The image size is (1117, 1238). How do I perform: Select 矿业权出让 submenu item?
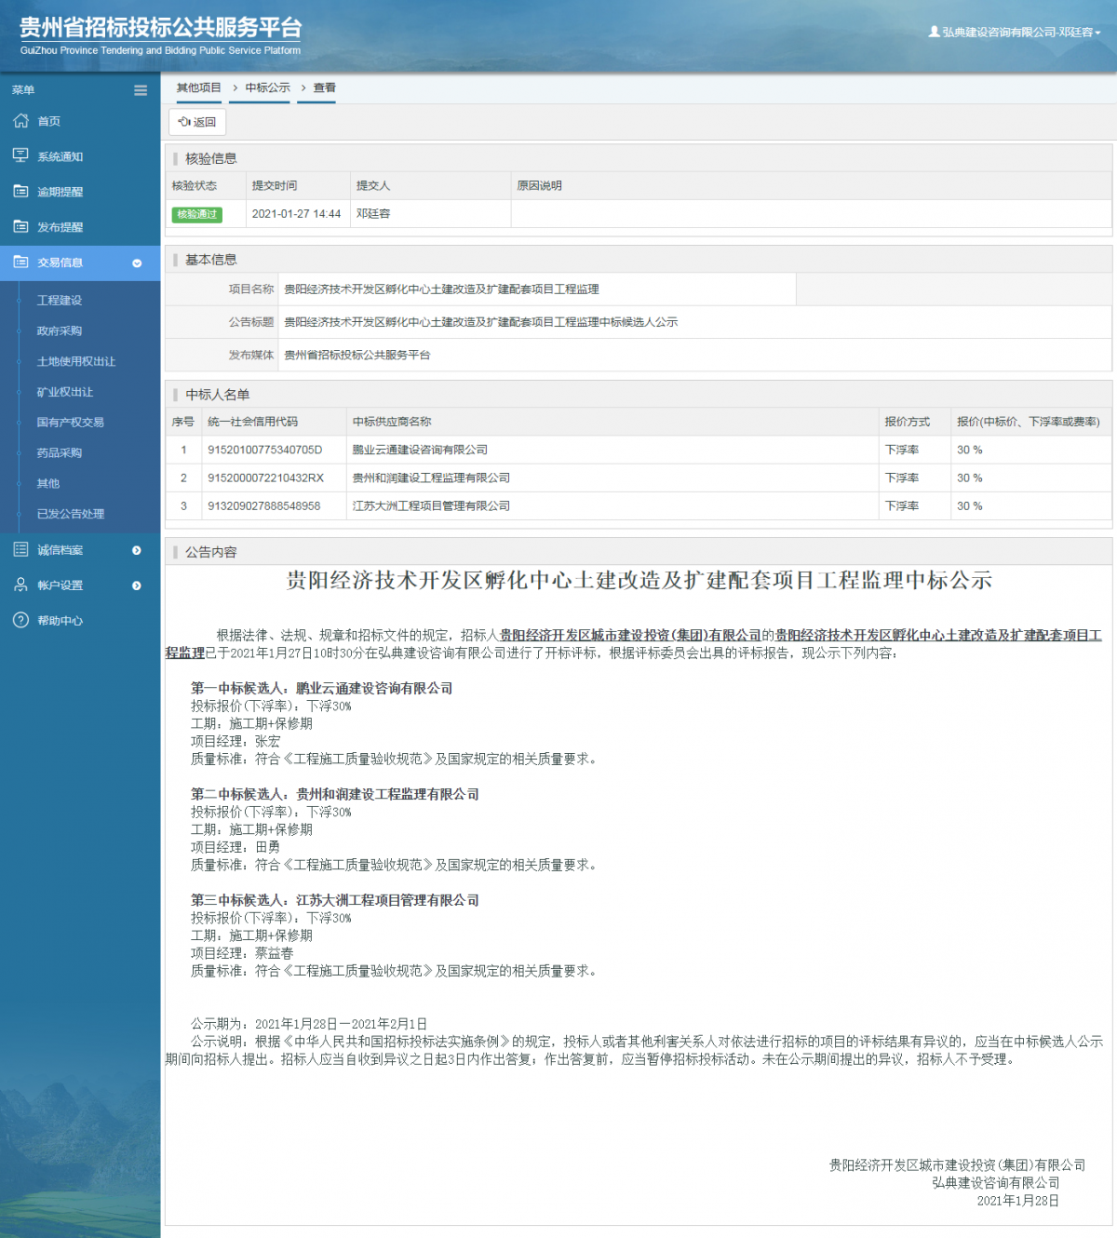(x=65, y=392)
